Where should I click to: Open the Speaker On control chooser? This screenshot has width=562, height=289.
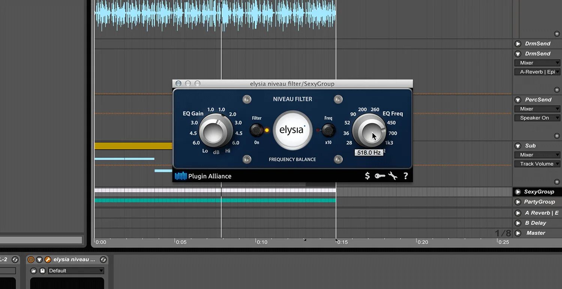tap(537, 118)
